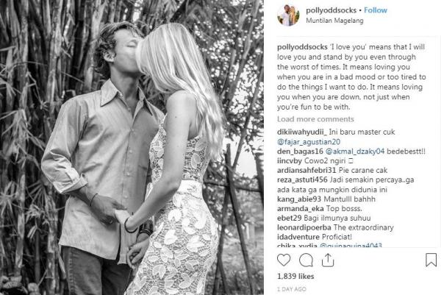Open pollyoddsocks username in the caption

(x=302, y=47)
